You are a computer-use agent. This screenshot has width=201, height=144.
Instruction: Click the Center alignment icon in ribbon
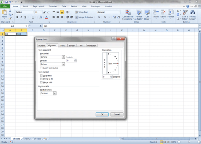(x=58, y=17)
